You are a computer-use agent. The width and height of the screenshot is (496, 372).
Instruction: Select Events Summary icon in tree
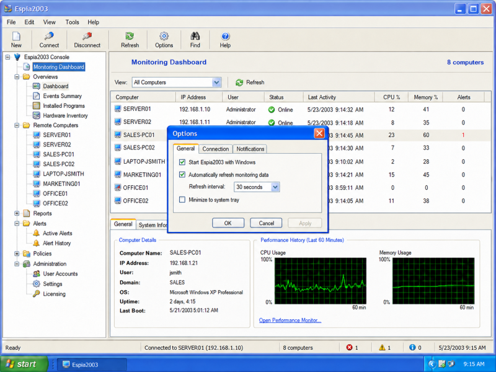(37, 96)
